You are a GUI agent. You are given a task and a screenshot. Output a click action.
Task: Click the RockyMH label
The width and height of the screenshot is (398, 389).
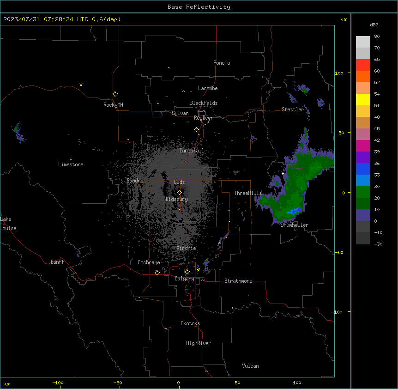[x=113, y=105]
